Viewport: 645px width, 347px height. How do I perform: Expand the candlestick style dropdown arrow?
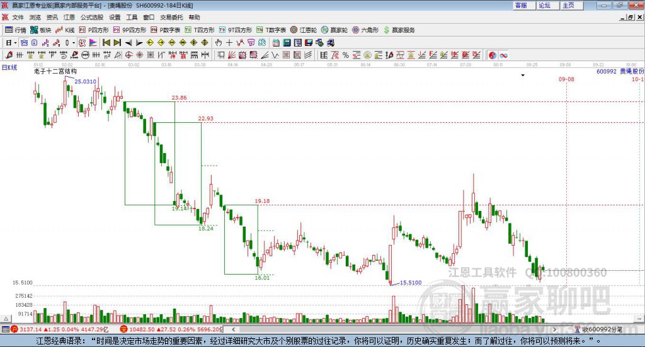pos(74,43)
